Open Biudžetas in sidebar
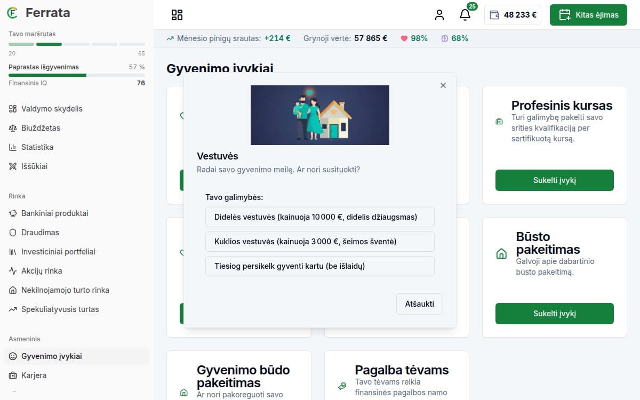The height and width of the screenshot is (400, 640). [77, 128]
